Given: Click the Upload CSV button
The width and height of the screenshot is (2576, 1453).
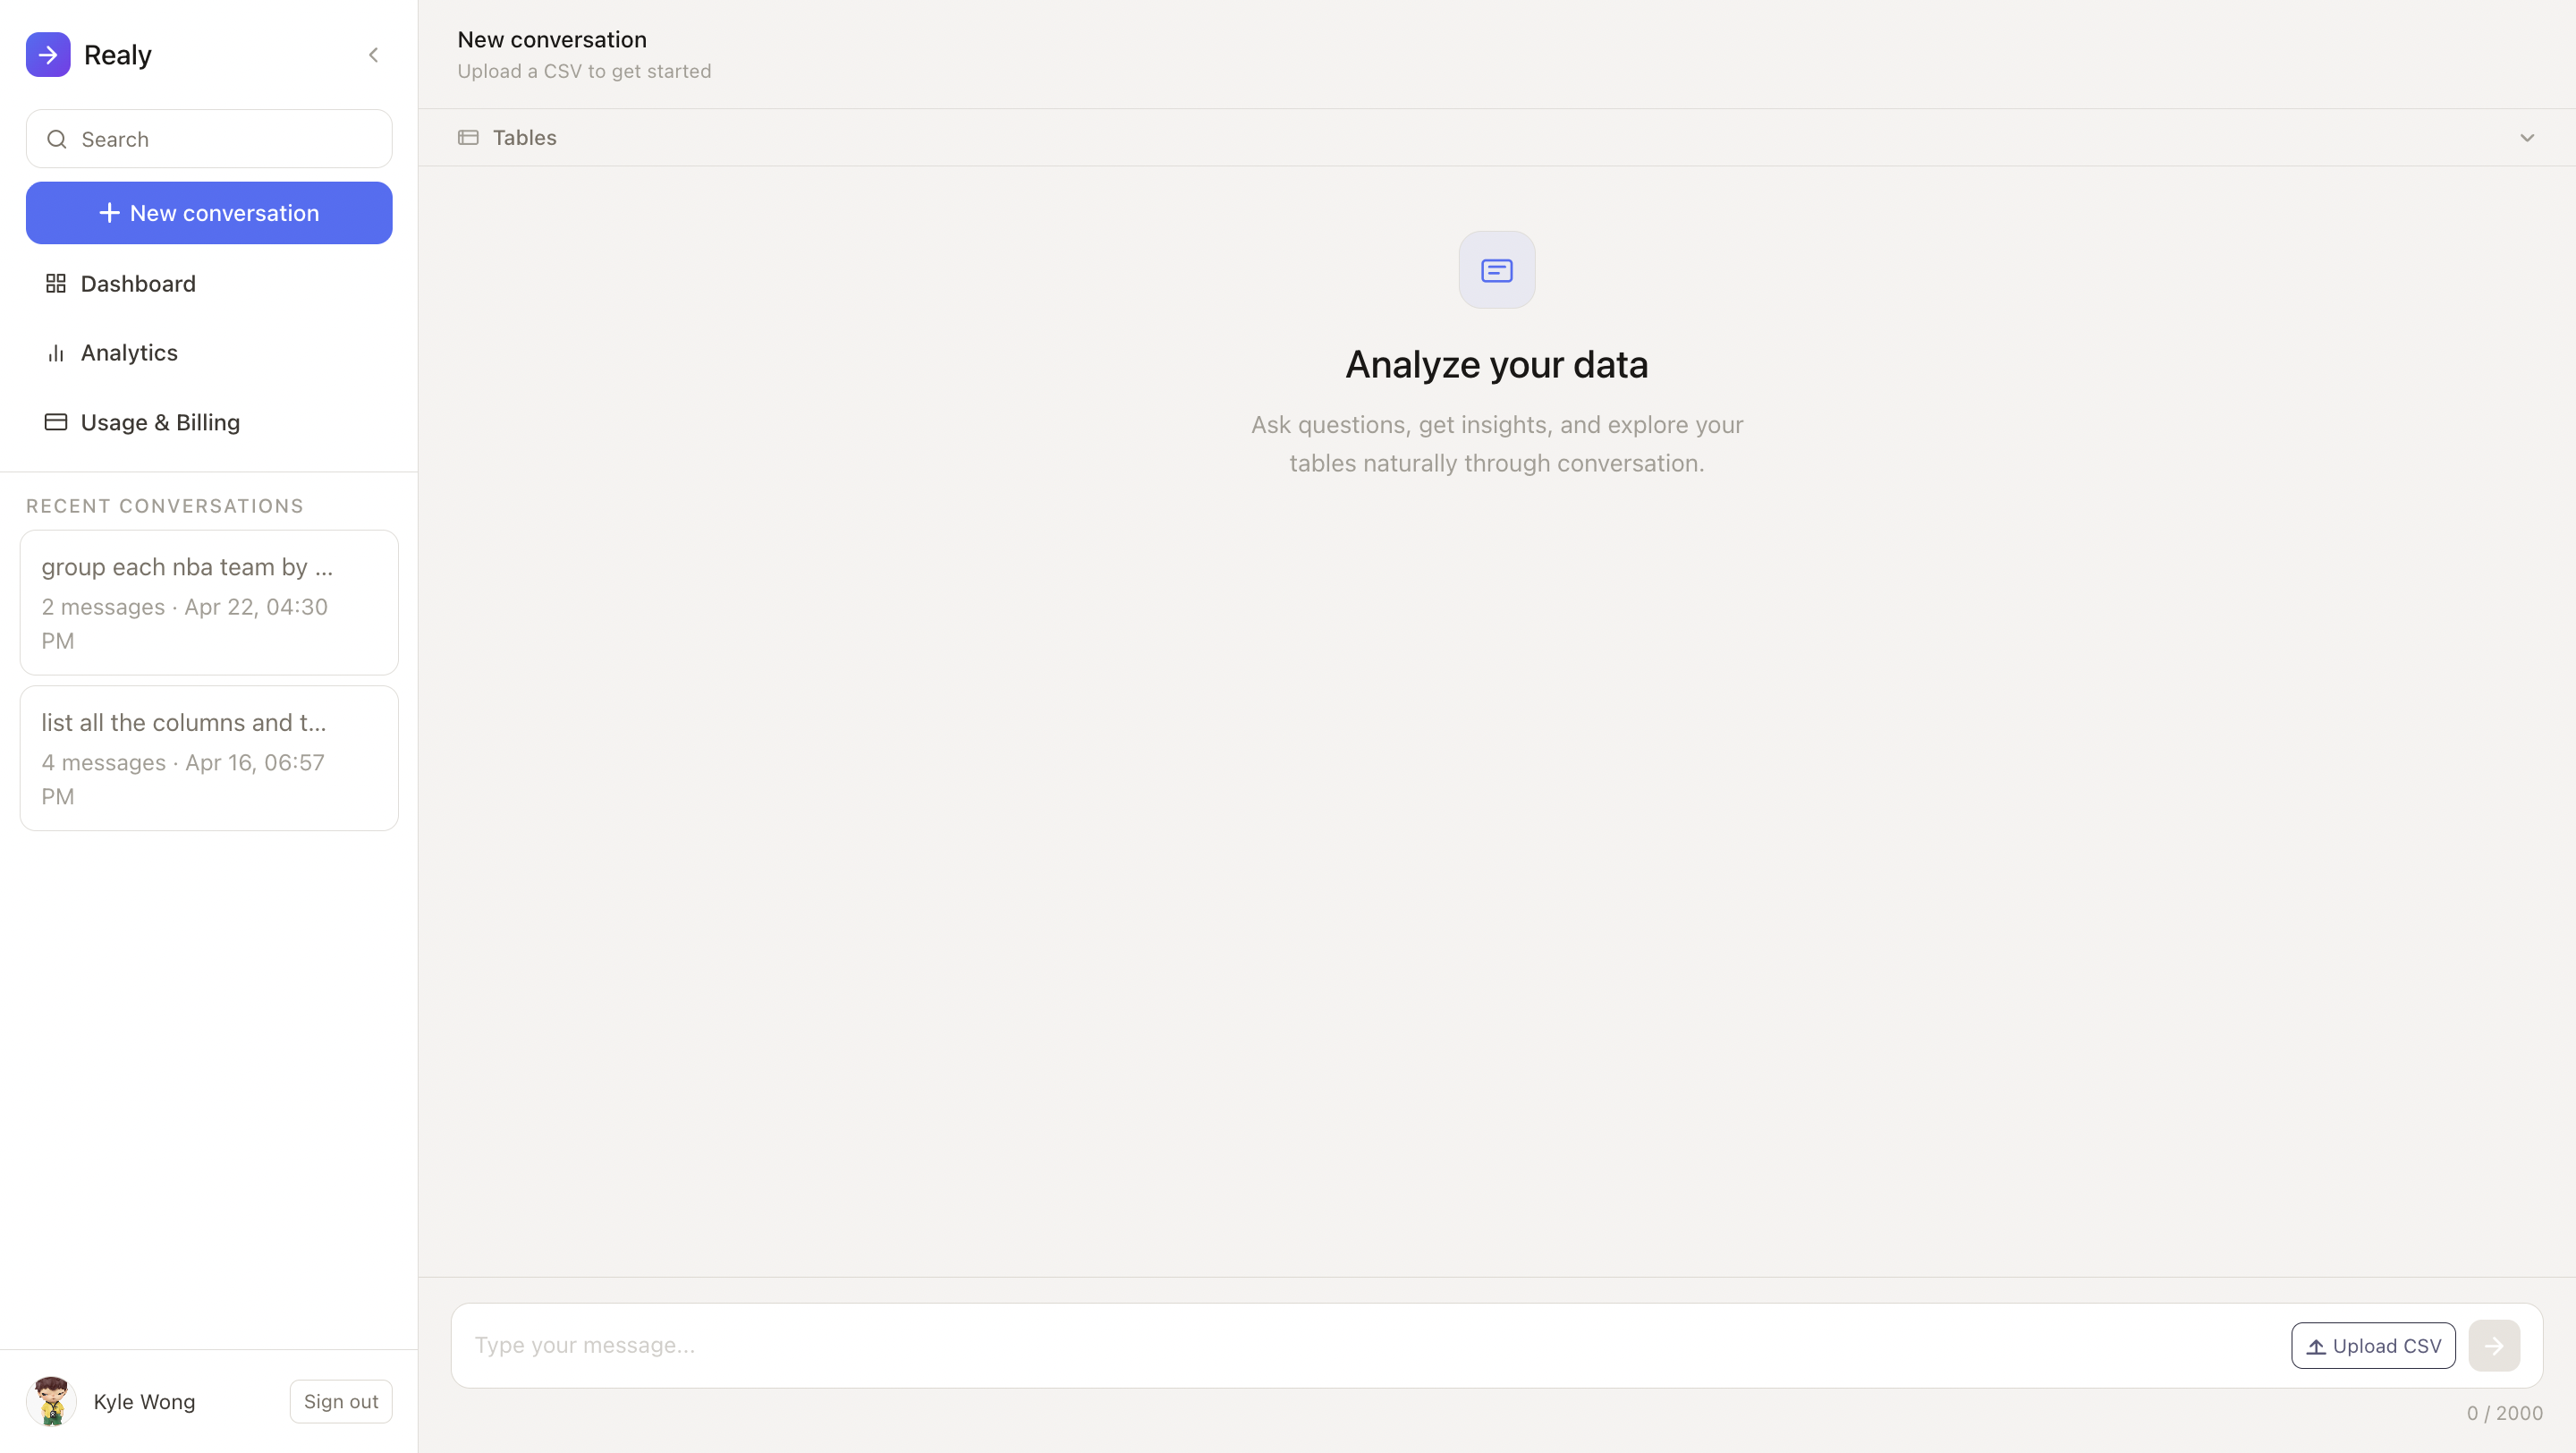Looking at the screenshot, I should point(2373,1346).
